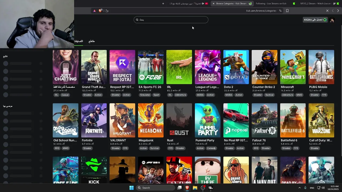The height and width of the screenshot is (192, 342).
Task: Open the Grand Theft Auto V thumbnail
Action: (x=94, y=67)
